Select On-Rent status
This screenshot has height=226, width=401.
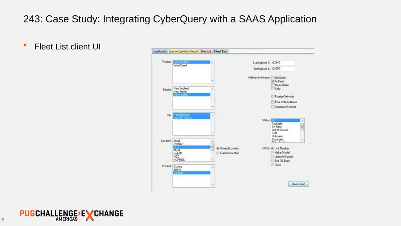click(x=285, y=127)
